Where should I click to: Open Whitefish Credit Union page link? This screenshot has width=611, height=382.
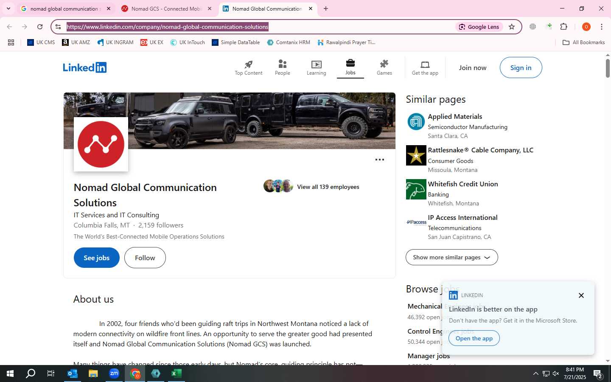pos(463,184)
